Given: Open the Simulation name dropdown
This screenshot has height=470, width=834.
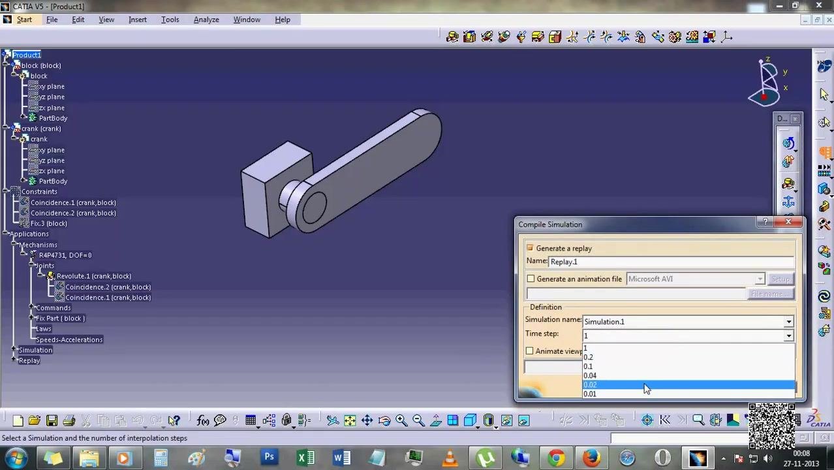Looking at the screenshot, I should [788, 322].
